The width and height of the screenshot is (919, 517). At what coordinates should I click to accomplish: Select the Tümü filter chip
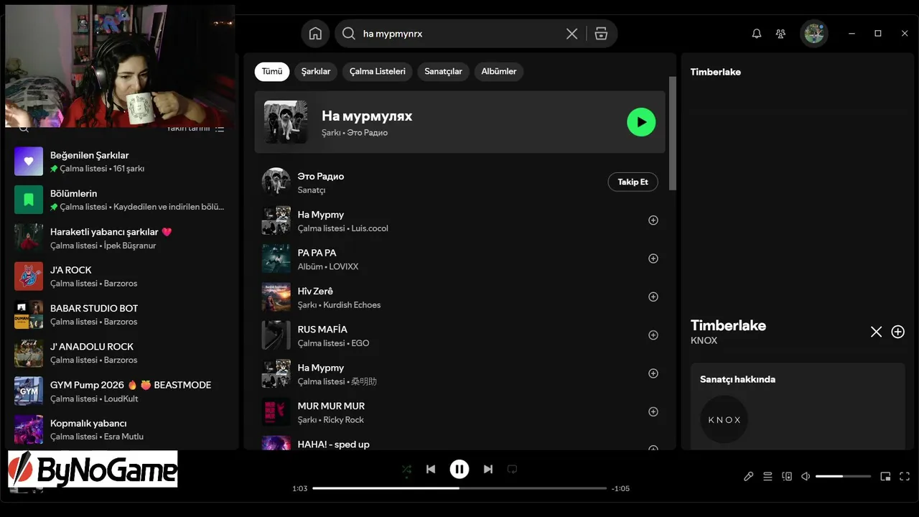coord(272,71)
